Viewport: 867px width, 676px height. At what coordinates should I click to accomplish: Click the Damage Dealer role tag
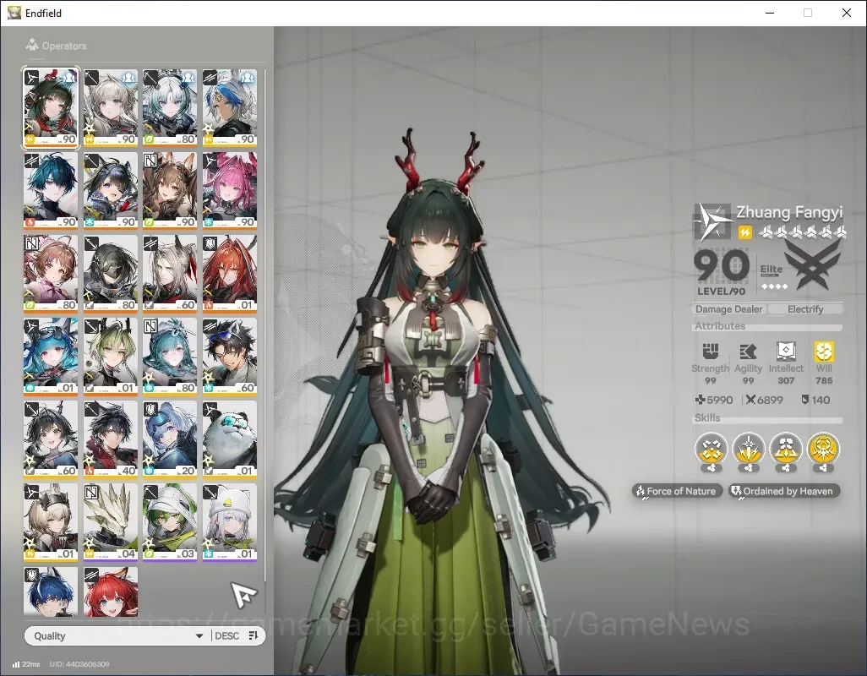pyautogui.click(x=728, y=309)
